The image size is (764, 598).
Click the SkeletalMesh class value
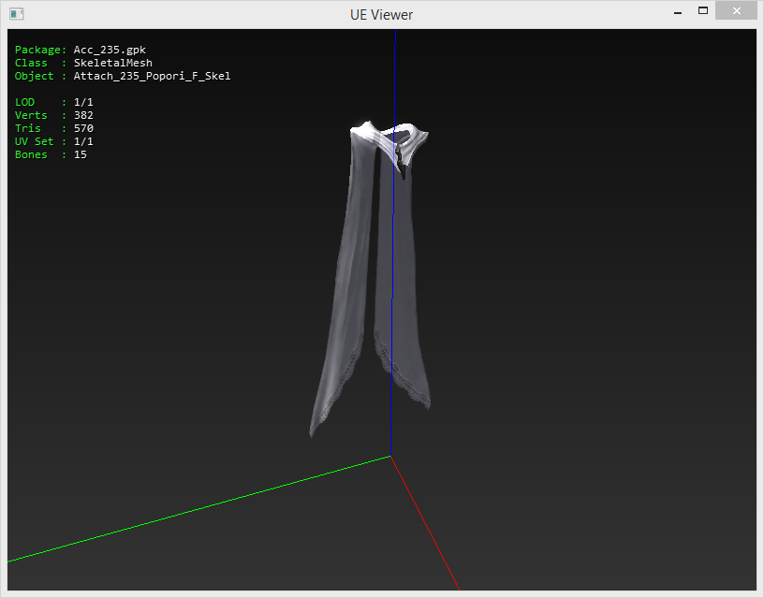(x=112, y=63)
